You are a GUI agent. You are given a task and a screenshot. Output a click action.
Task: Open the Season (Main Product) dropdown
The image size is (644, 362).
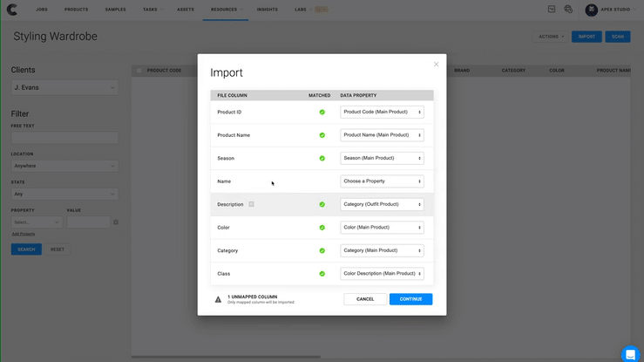coord(382,158)
